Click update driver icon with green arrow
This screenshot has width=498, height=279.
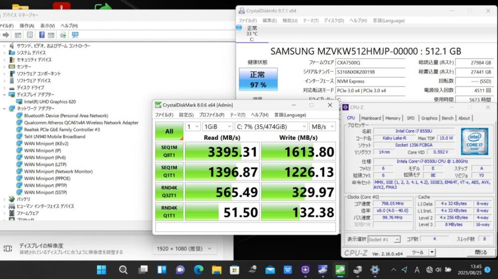tap(63, 35)
